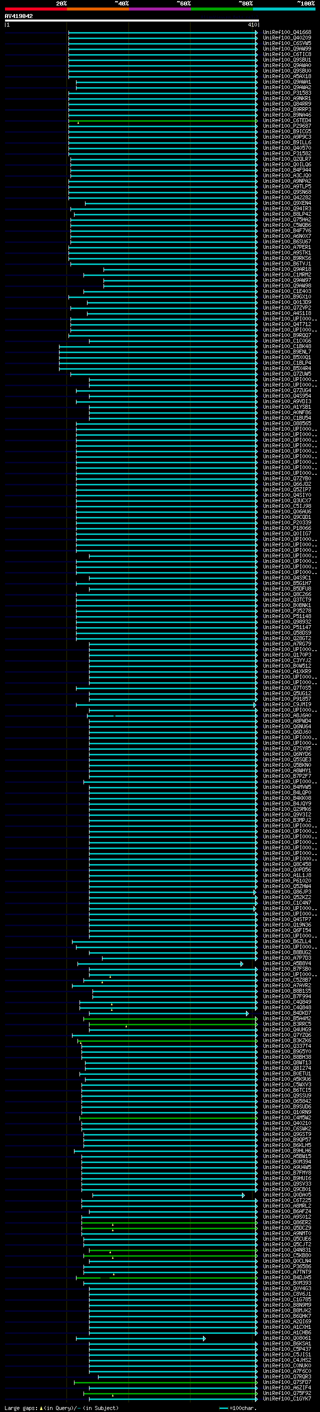Select the UniRef100_C5WXV3 label
The width and height of the screenshot is (320, 1412).
tap(287, 1085)
